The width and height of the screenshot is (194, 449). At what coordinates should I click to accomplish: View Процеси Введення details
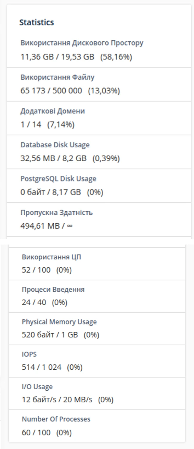[49, 289]
